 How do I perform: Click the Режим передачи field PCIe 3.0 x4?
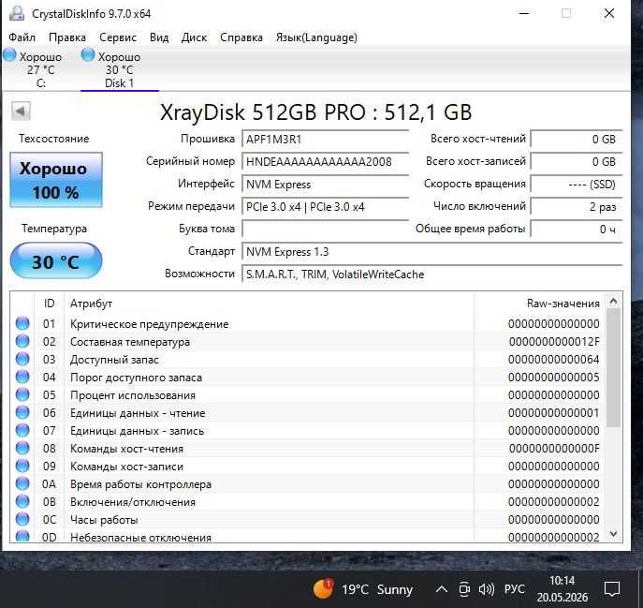(325, 207)
